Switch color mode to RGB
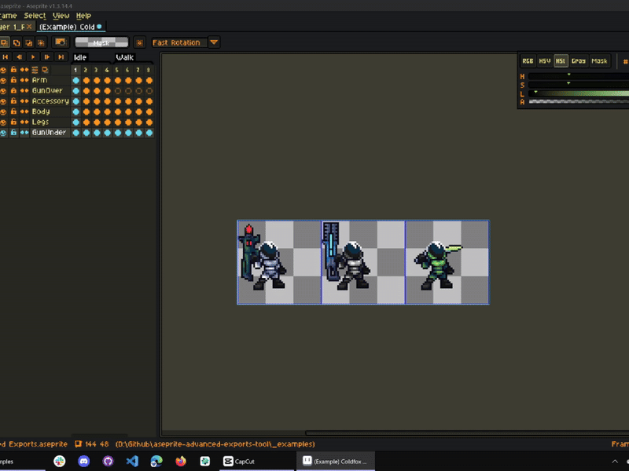Screen dimensions: 629x471 coord(528,60)
